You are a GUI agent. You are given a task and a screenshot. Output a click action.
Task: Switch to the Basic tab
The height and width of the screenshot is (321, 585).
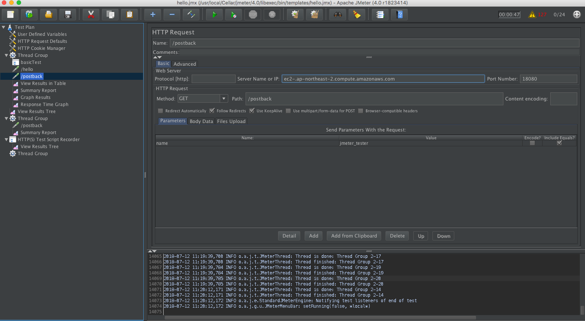click(163, 64)
